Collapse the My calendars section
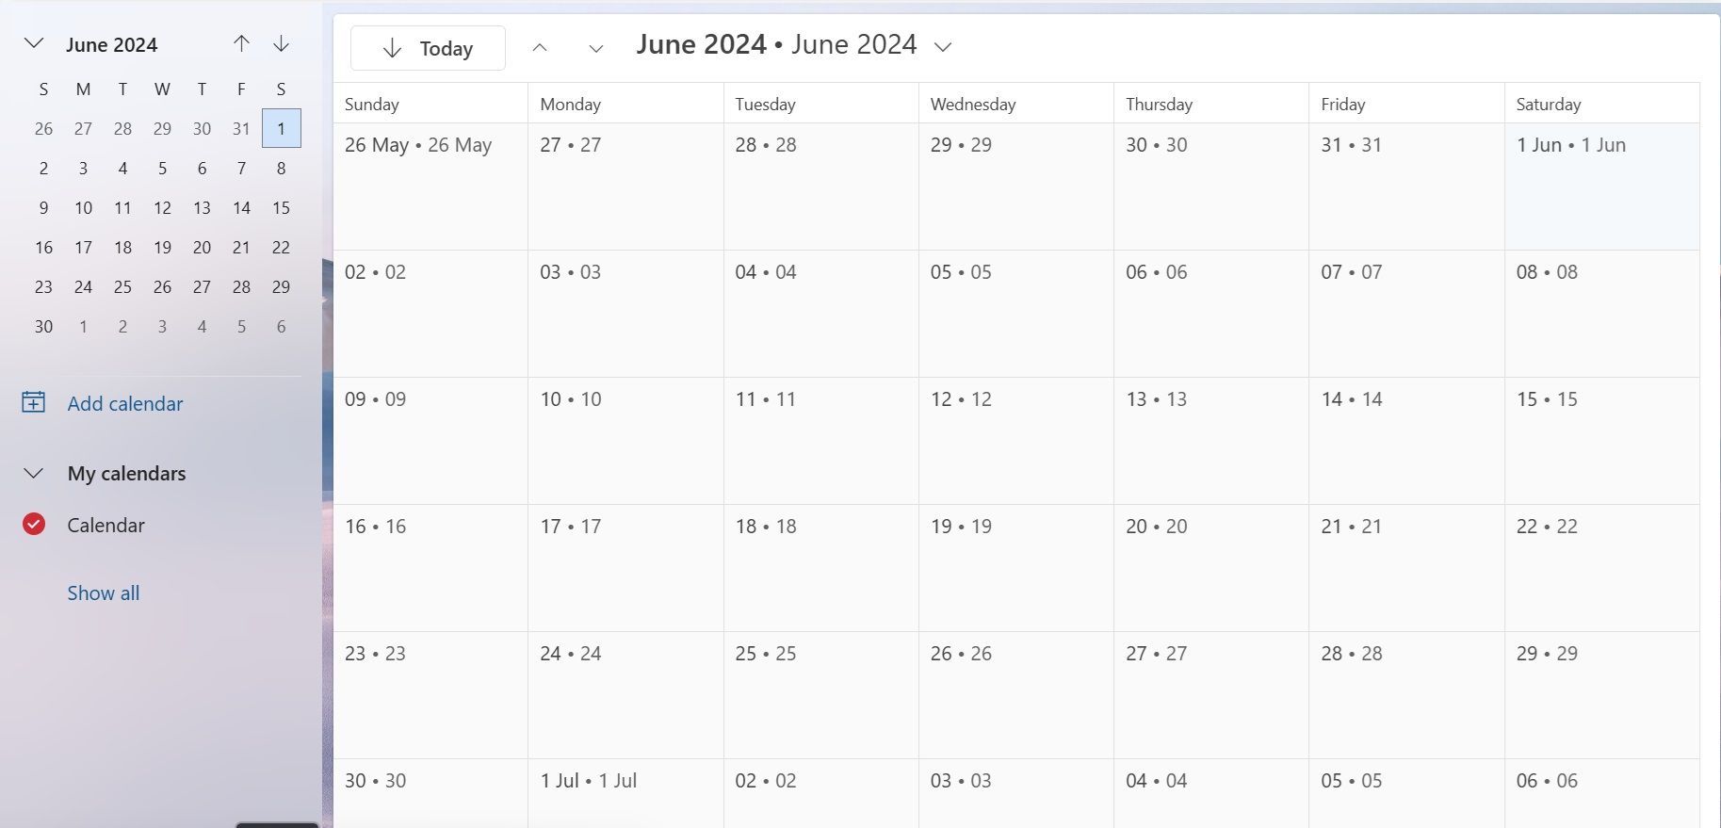 pyautogui.click(x=34, y=473)
